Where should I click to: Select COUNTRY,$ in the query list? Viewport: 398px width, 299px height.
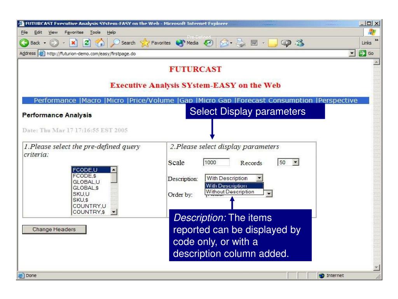click(x=91, y=212)
